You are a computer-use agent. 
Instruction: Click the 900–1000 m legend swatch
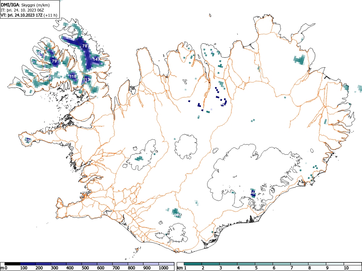pos(151,264)
